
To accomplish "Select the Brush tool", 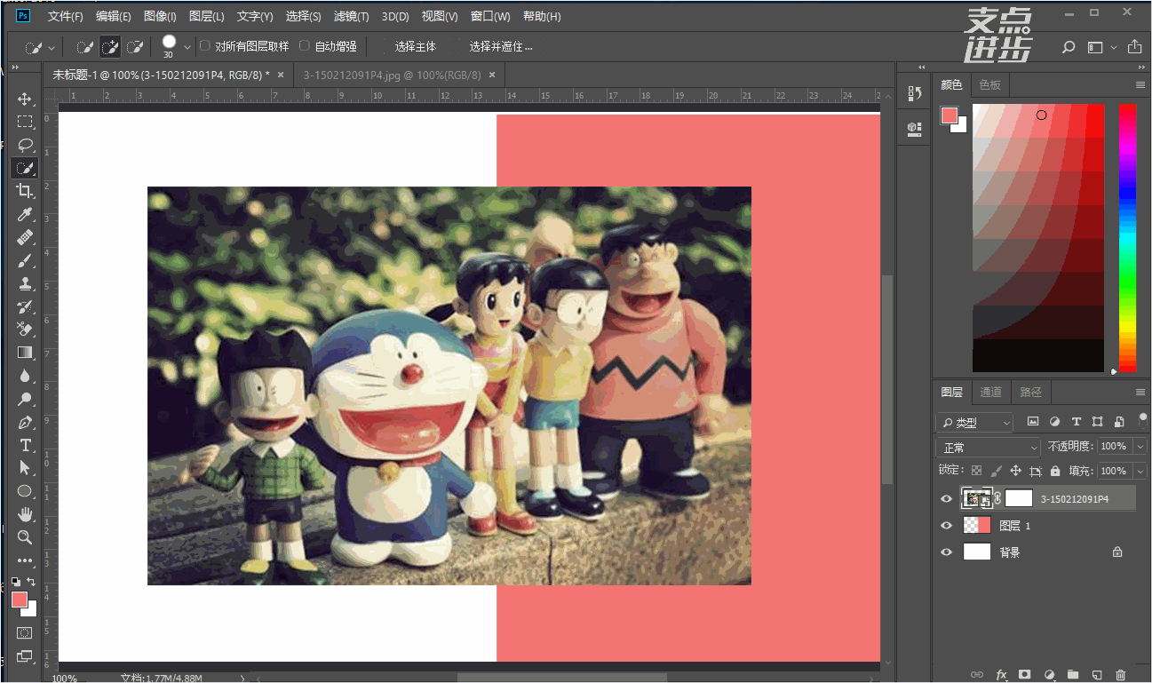I will pyautogui.click(x=25, y=260).
